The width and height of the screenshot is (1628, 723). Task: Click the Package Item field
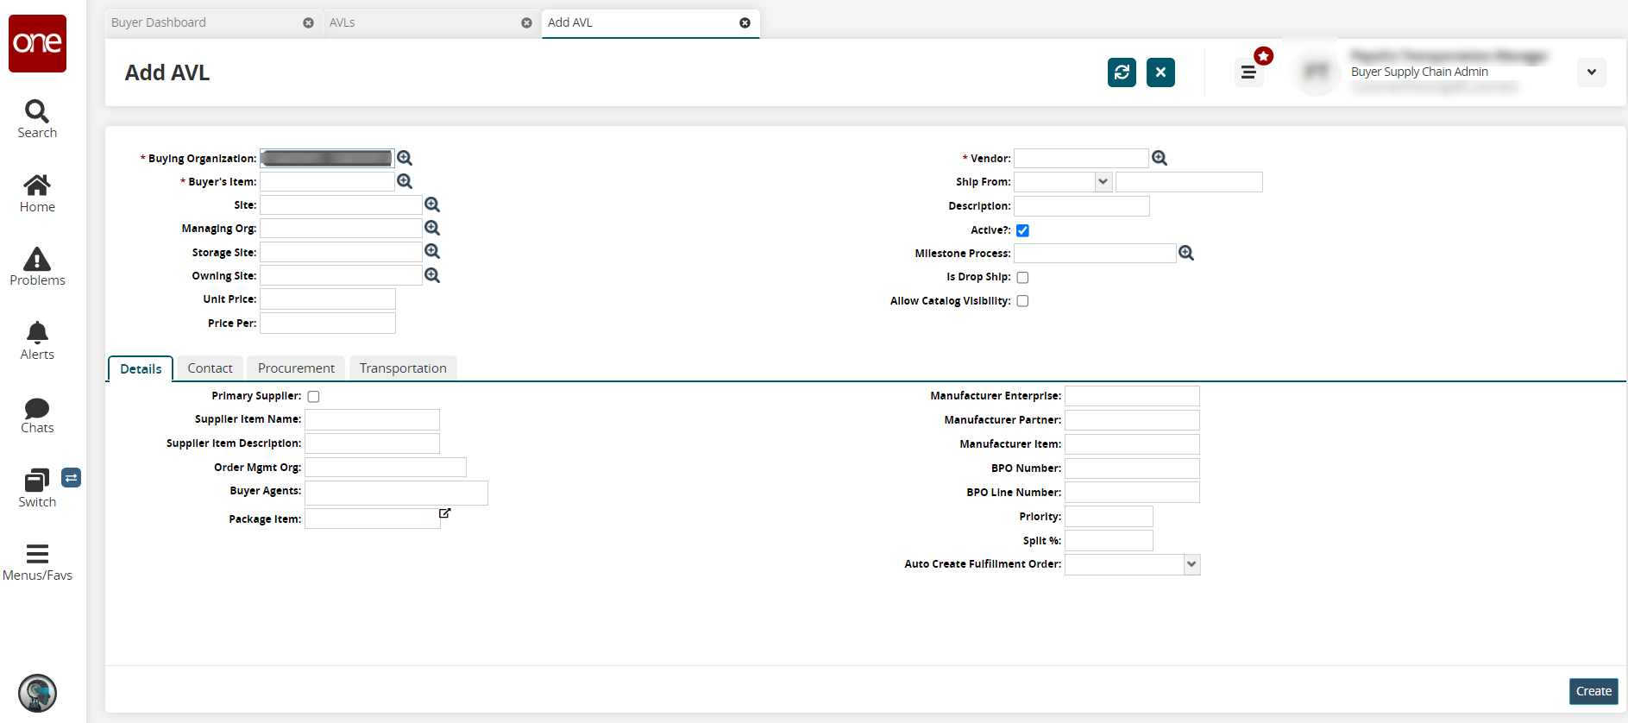[x=373, y=519]
